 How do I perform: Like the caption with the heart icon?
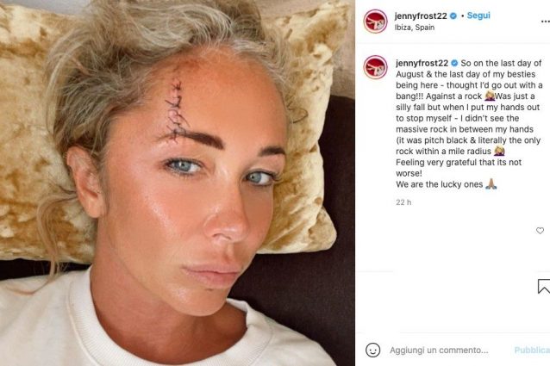540,231
